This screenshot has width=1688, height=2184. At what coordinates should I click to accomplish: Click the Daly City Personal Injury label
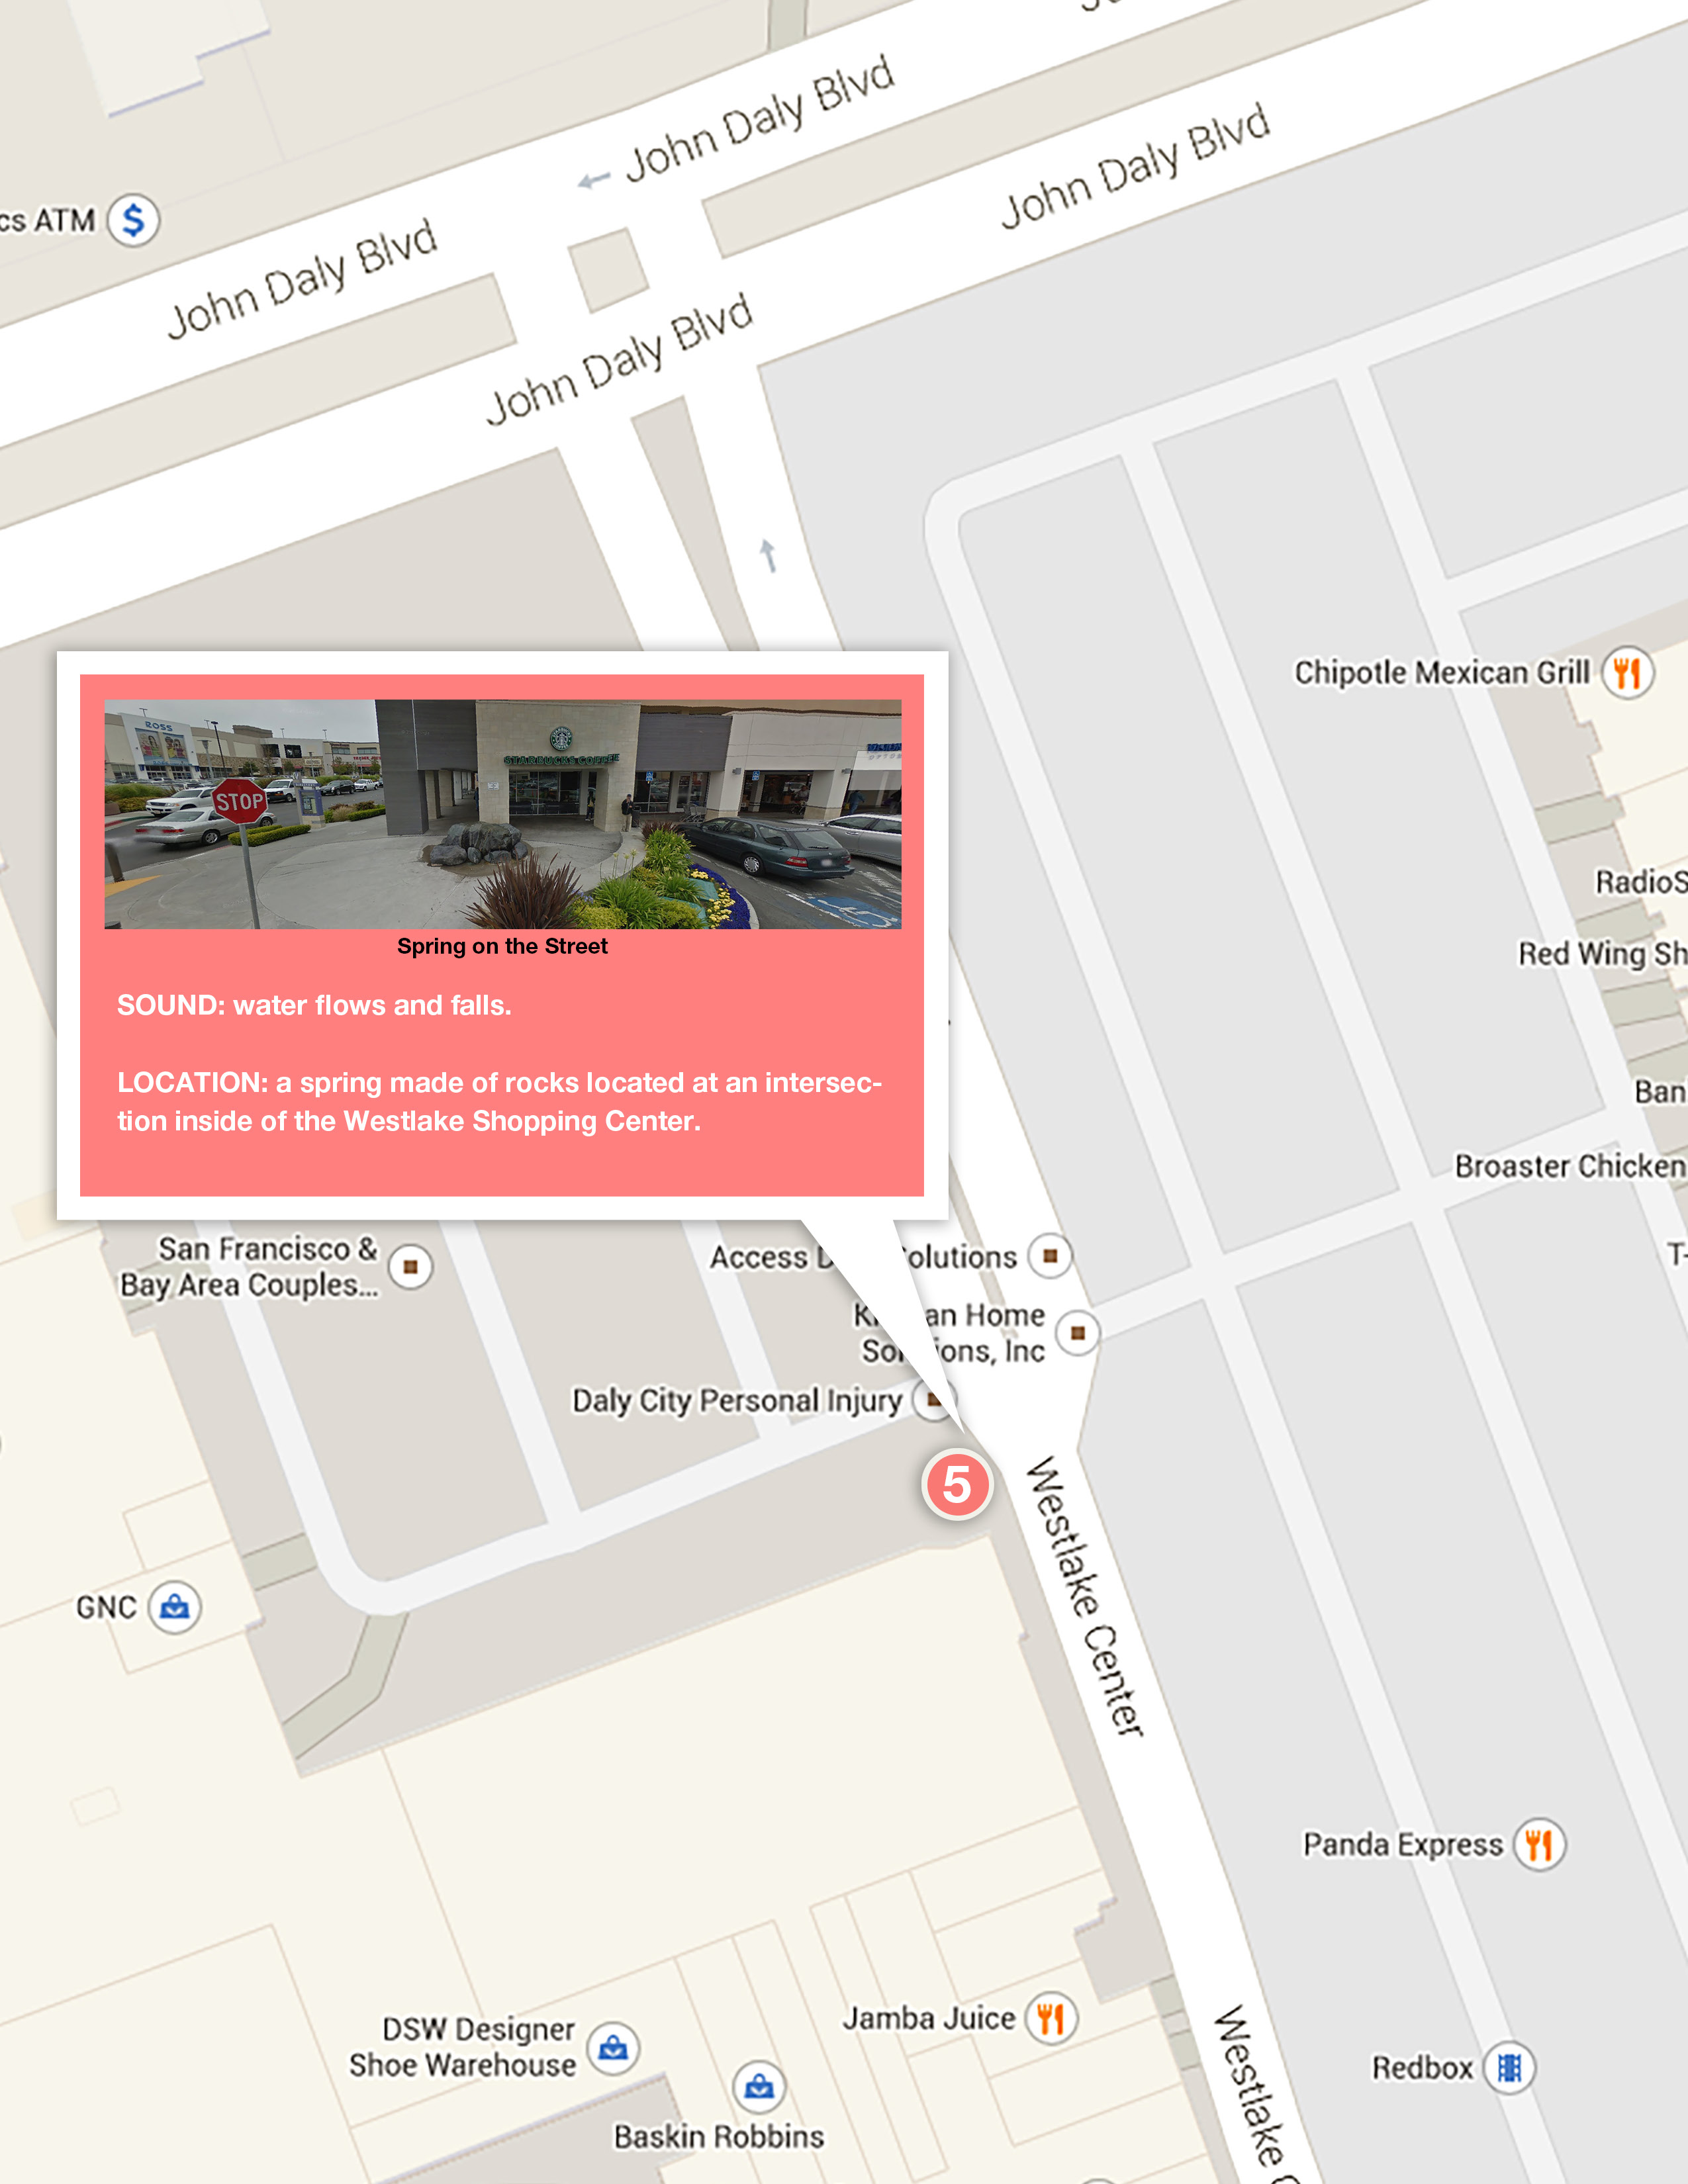point(737,1400)
